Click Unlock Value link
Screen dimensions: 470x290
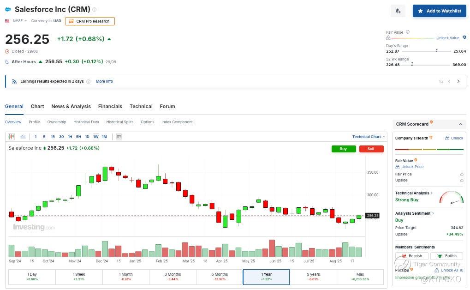point(448,38)
